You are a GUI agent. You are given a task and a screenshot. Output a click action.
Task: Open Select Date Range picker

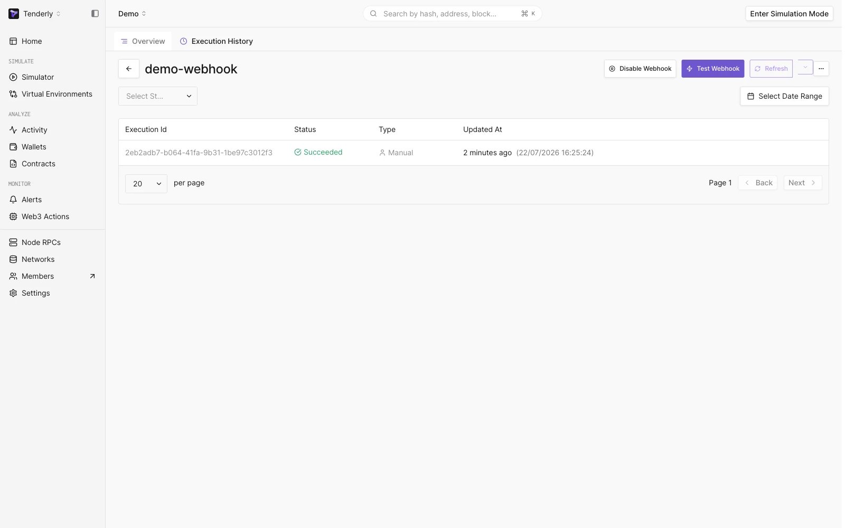point(784,96)
